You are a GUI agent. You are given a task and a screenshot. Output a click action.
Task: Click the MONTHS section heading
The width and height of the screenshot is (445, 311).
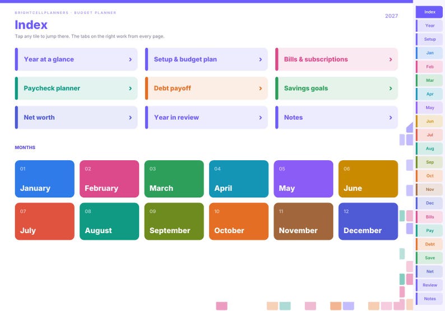coord(25,147)
